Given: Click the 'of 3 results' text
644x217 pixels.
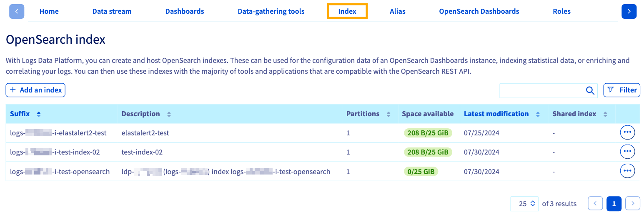Looking at the screenshot, I should 559,204.
